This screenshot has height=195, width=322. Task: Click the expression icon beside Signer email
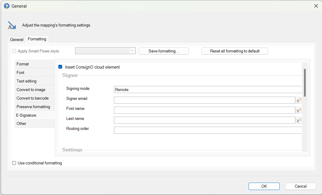298,100
